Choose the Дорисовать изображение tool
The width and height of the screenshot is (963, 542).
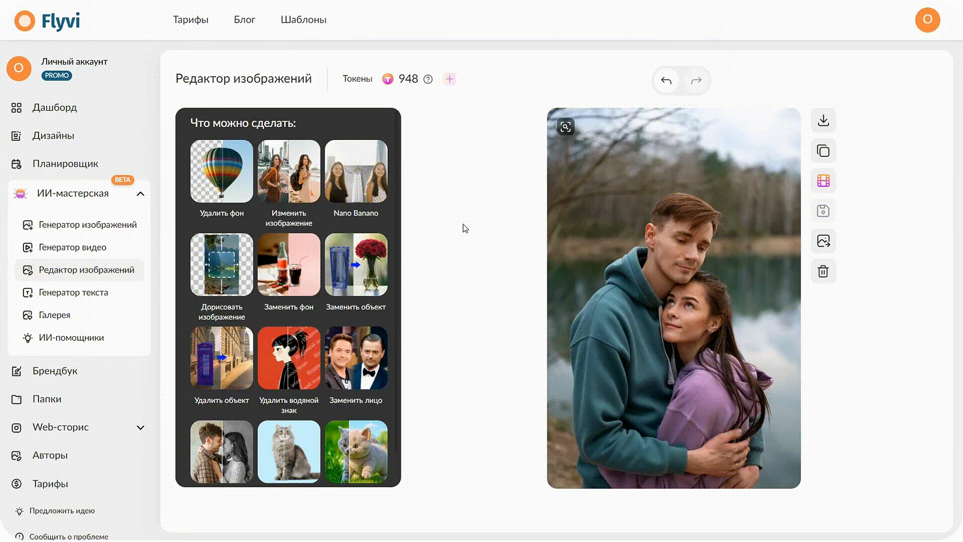pyautogui.click(x=222, y=278)
